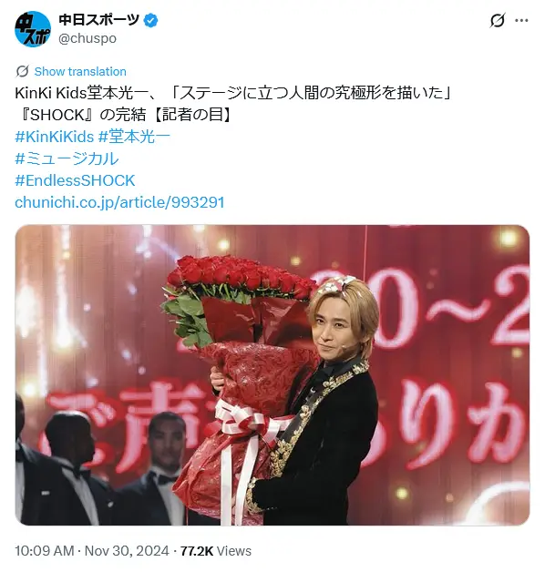The width and height of the screenshot is (545, 572).
Task: Open the 中スポ profile avatar
Action: click(33, 29)
